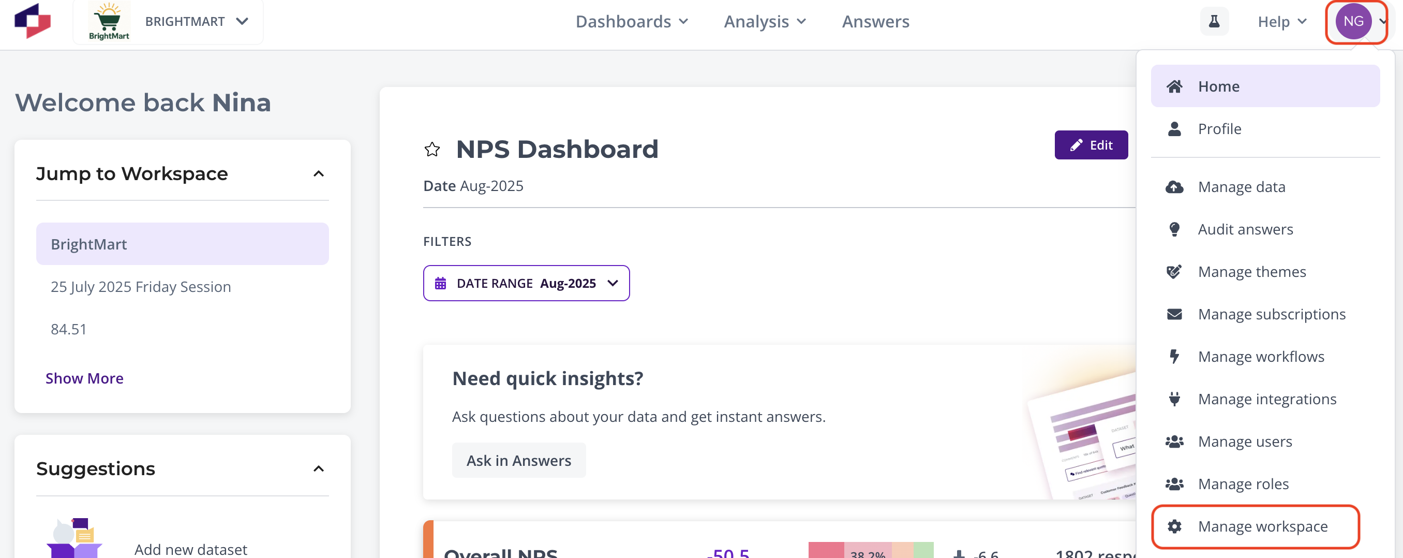Screen dimensions: 1403x558
Task: Star the NPS Dashboard as favorite
Action: [x=432, y=149]
